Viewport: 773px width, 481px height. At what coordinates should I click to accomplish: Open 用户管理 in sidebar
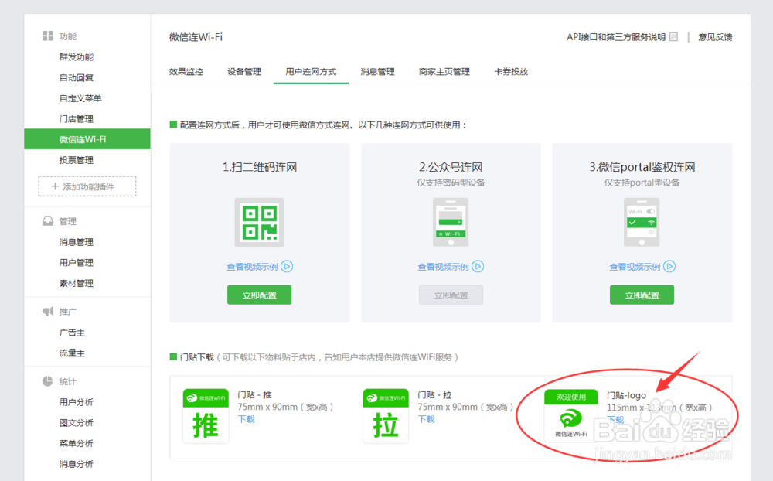coord(77,263)
